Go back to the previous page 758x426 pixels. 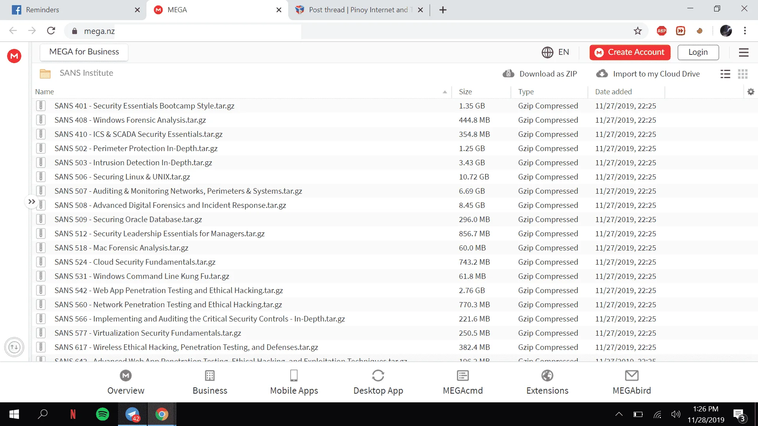click(13, 31)
